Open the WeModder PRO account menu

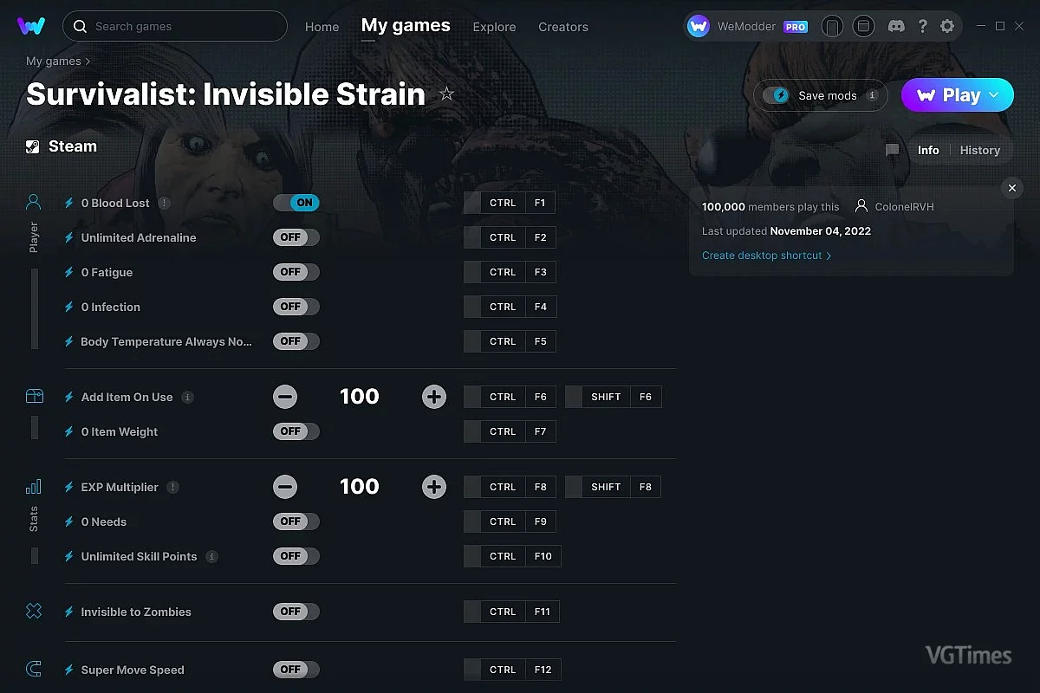tap(748, 27)
